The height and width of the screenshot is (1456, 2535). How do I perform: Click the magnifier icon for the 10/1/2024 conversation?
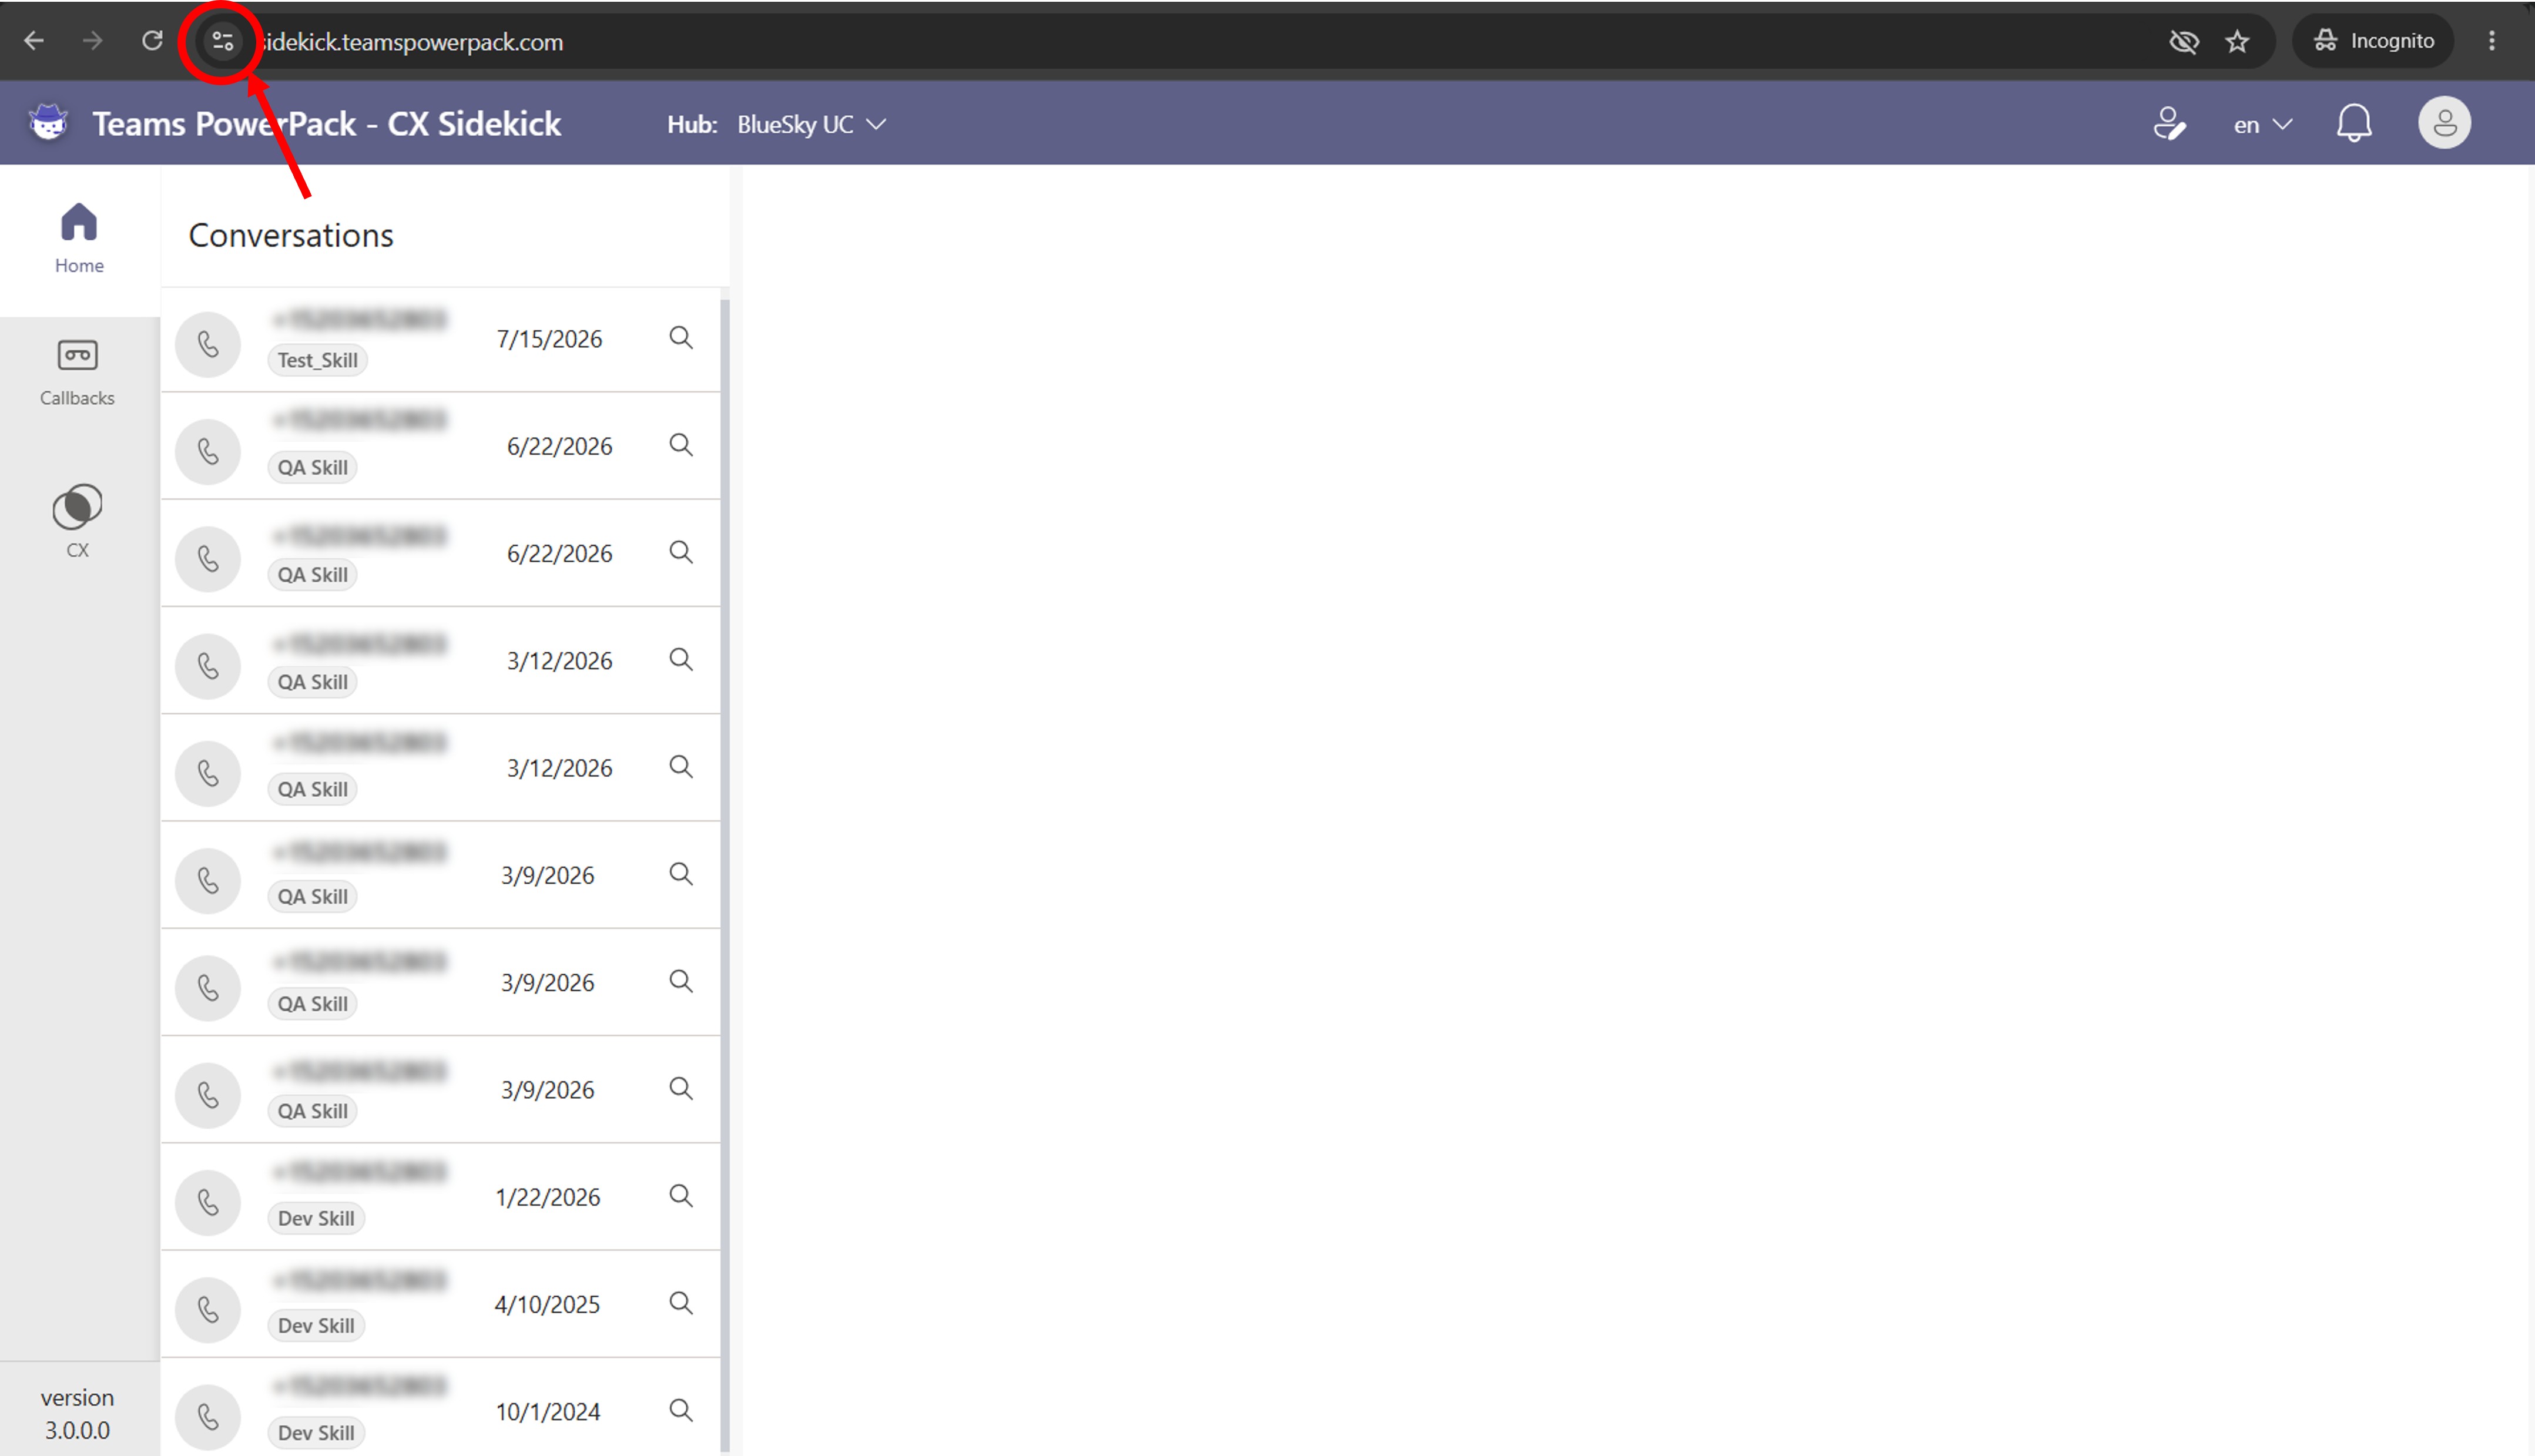click(681, 1410)
